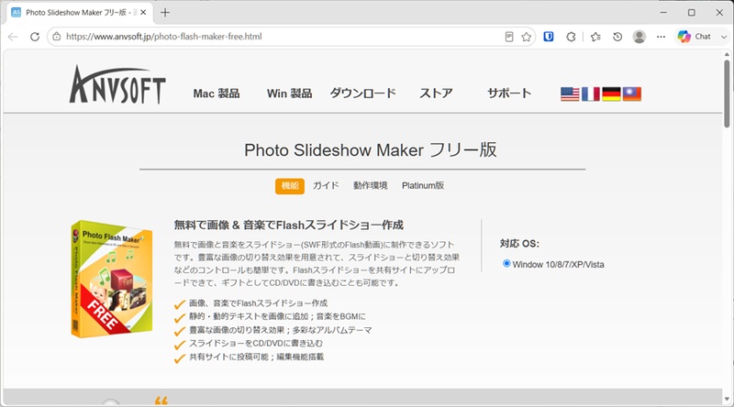Viewport: 734px width, 407px height.
Task: Minimize the browser window
Action: pyautogui.click(x=663, y=13)
